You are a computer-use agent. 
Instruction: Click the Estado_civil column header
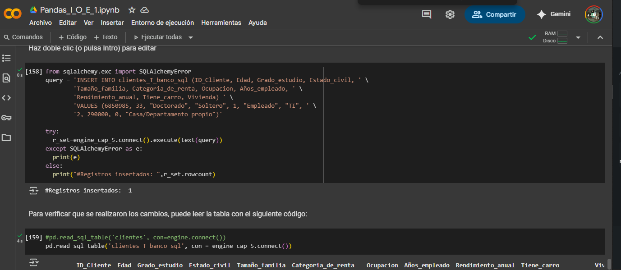(x=210, y=265)
